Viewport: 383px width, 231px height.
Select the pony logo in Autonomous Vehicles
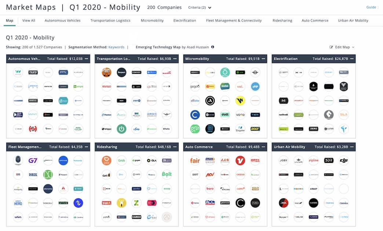[x=63, y=72]
